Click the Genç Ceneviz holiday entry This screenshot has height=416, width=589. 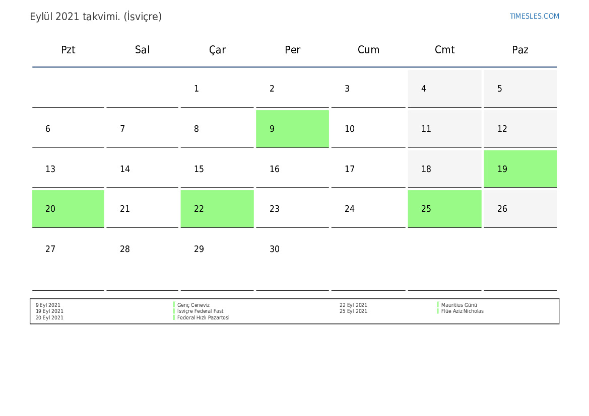[193, 305]
